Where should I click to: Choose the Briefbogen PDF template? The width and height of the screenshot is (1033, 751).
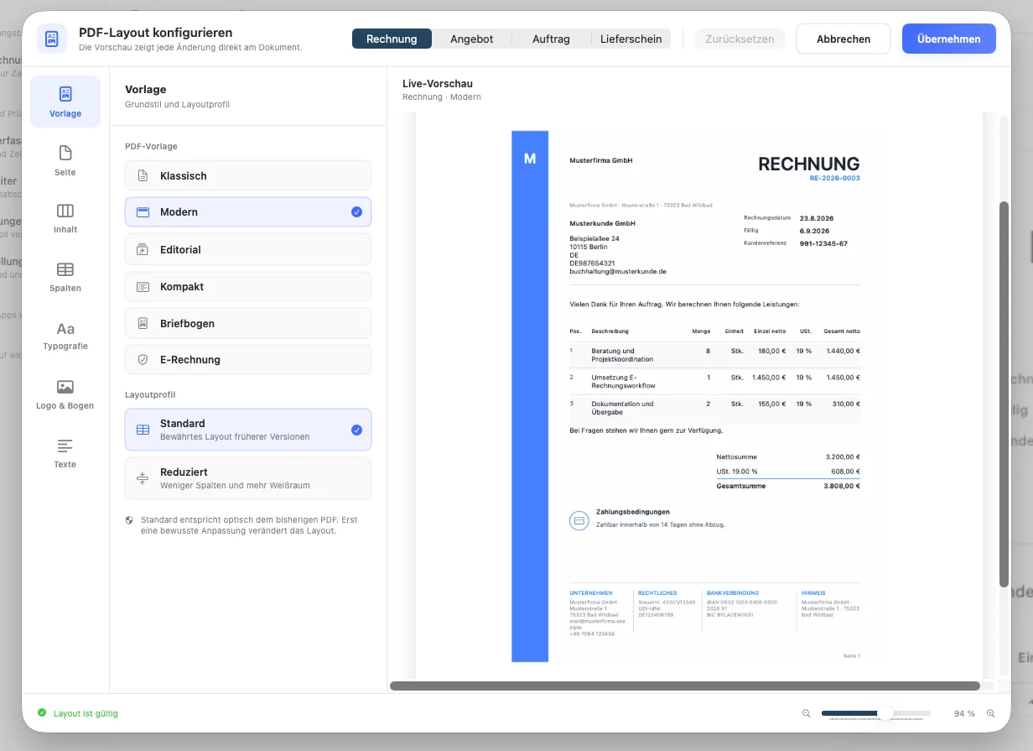[248, 324]
